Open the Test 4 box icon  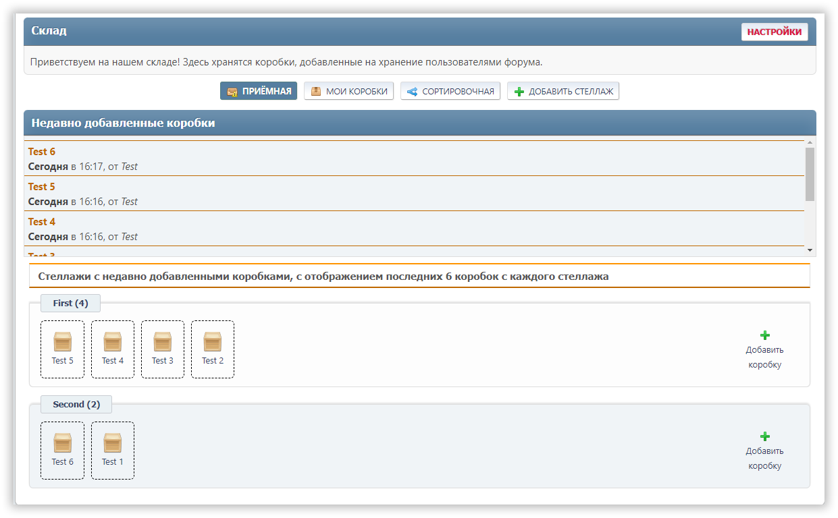pyautogui.click(x=112, y=342)
